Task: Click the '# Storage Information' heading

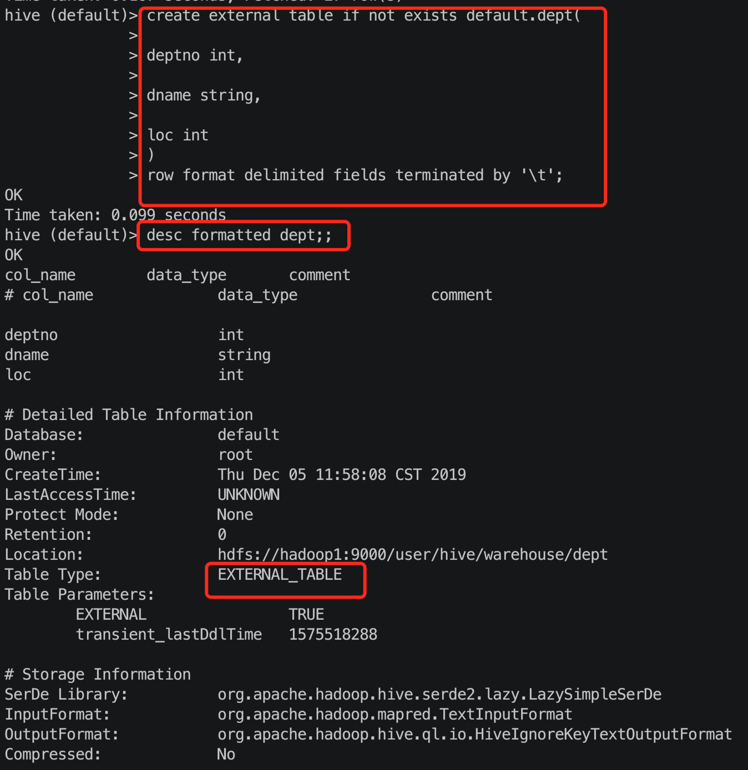Action: pos(98,675)
